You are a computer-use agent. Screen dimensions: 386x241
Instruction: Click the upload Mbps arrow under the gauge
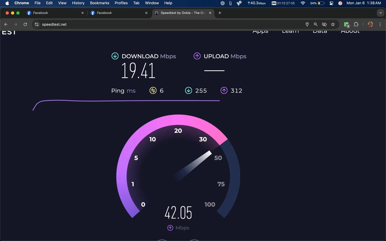(170, 228)
